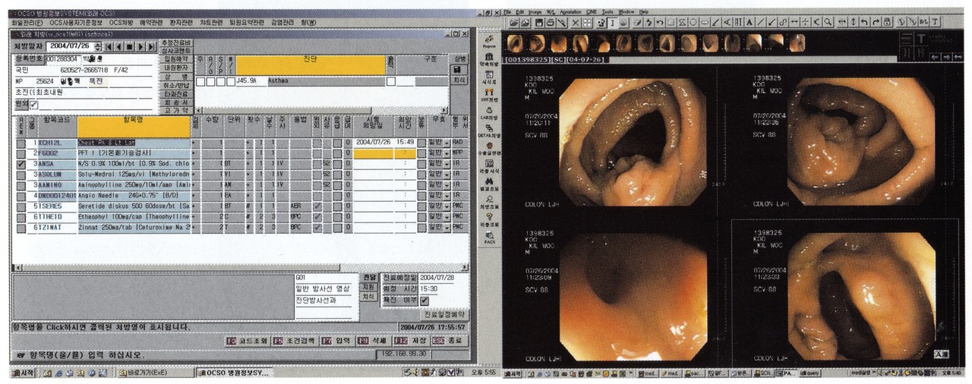Image resolution: width=972 pixels, height=384 pixels.
Task: Select the text annotation 'A' tool
Action: click(750, 22)
